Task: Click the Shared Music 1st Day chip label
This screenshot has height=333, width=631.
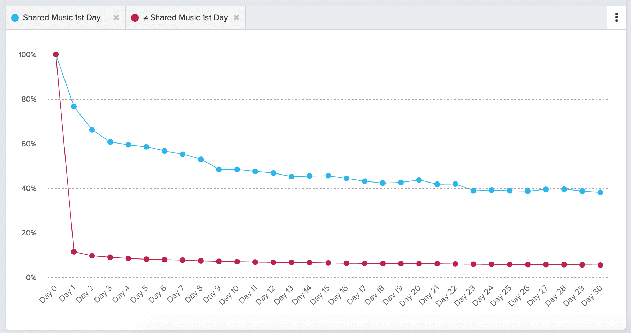Action: tap(62, 17)
